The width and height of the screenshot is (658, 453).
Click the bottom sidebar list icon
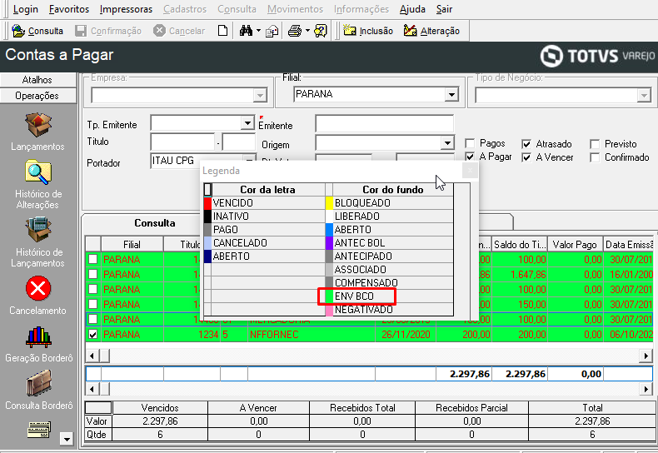coord(38,430)
